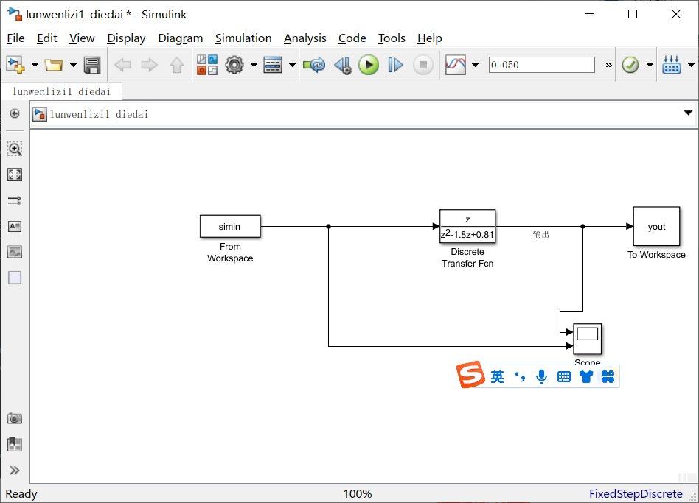Open the Simulation menu
This screenshot has height=503, width=699.
(x=243, y=38)
